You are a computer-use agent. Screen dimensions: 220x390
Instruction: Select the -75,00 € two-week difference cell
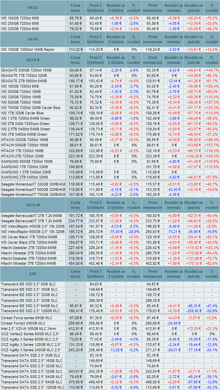coord(115,231)
